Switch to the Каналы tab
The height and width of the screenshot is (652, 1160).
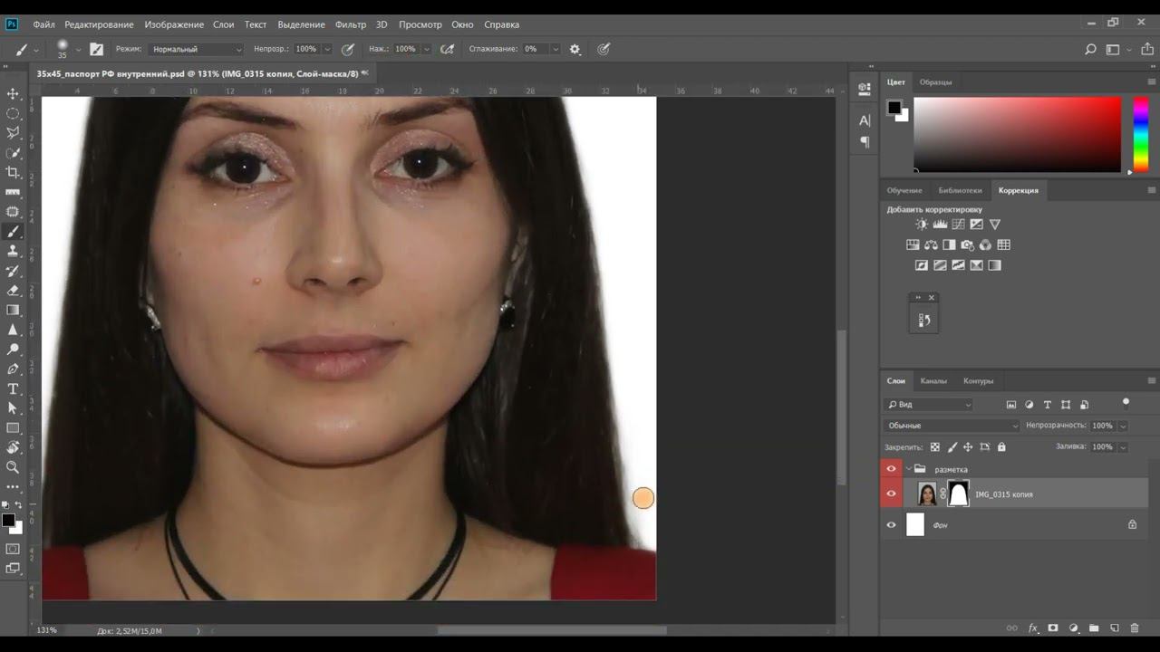pyautogui.click(x=933, y=380)
